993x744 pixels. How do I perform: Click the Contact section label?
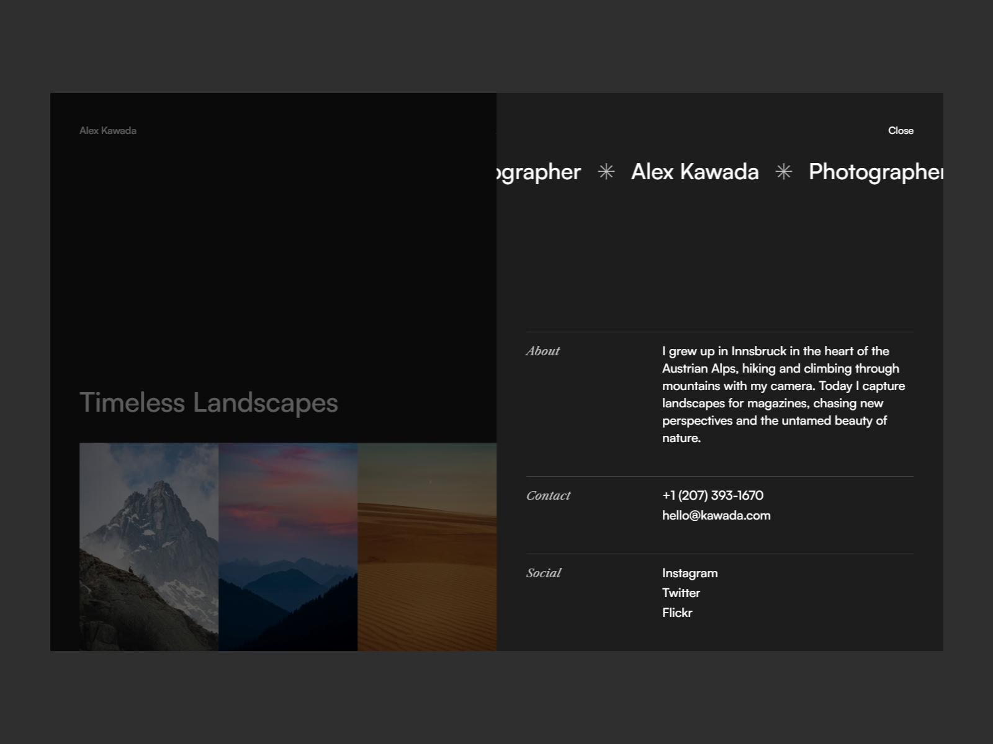coord(548,495)
